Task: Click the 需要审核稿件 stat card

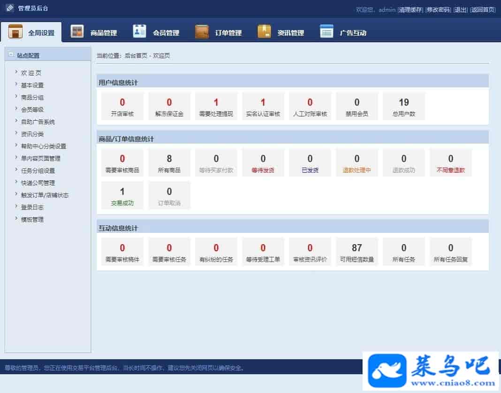Action: tap(122, 252)
